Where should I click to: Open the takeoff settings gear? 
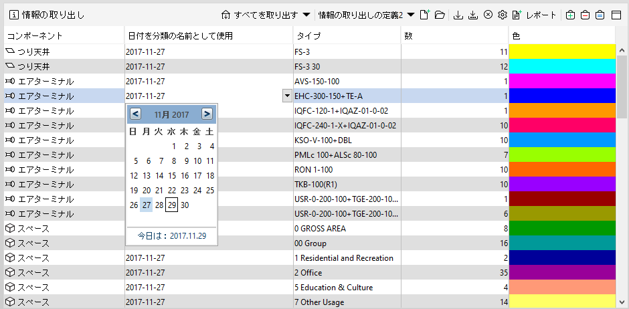coord(503,15)
